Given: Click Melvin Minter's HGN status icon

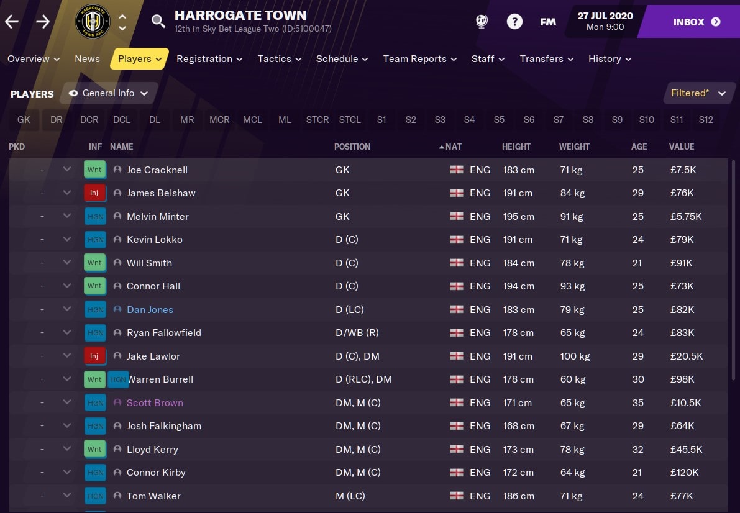Looking at the screenshot, I should (95, 216).
